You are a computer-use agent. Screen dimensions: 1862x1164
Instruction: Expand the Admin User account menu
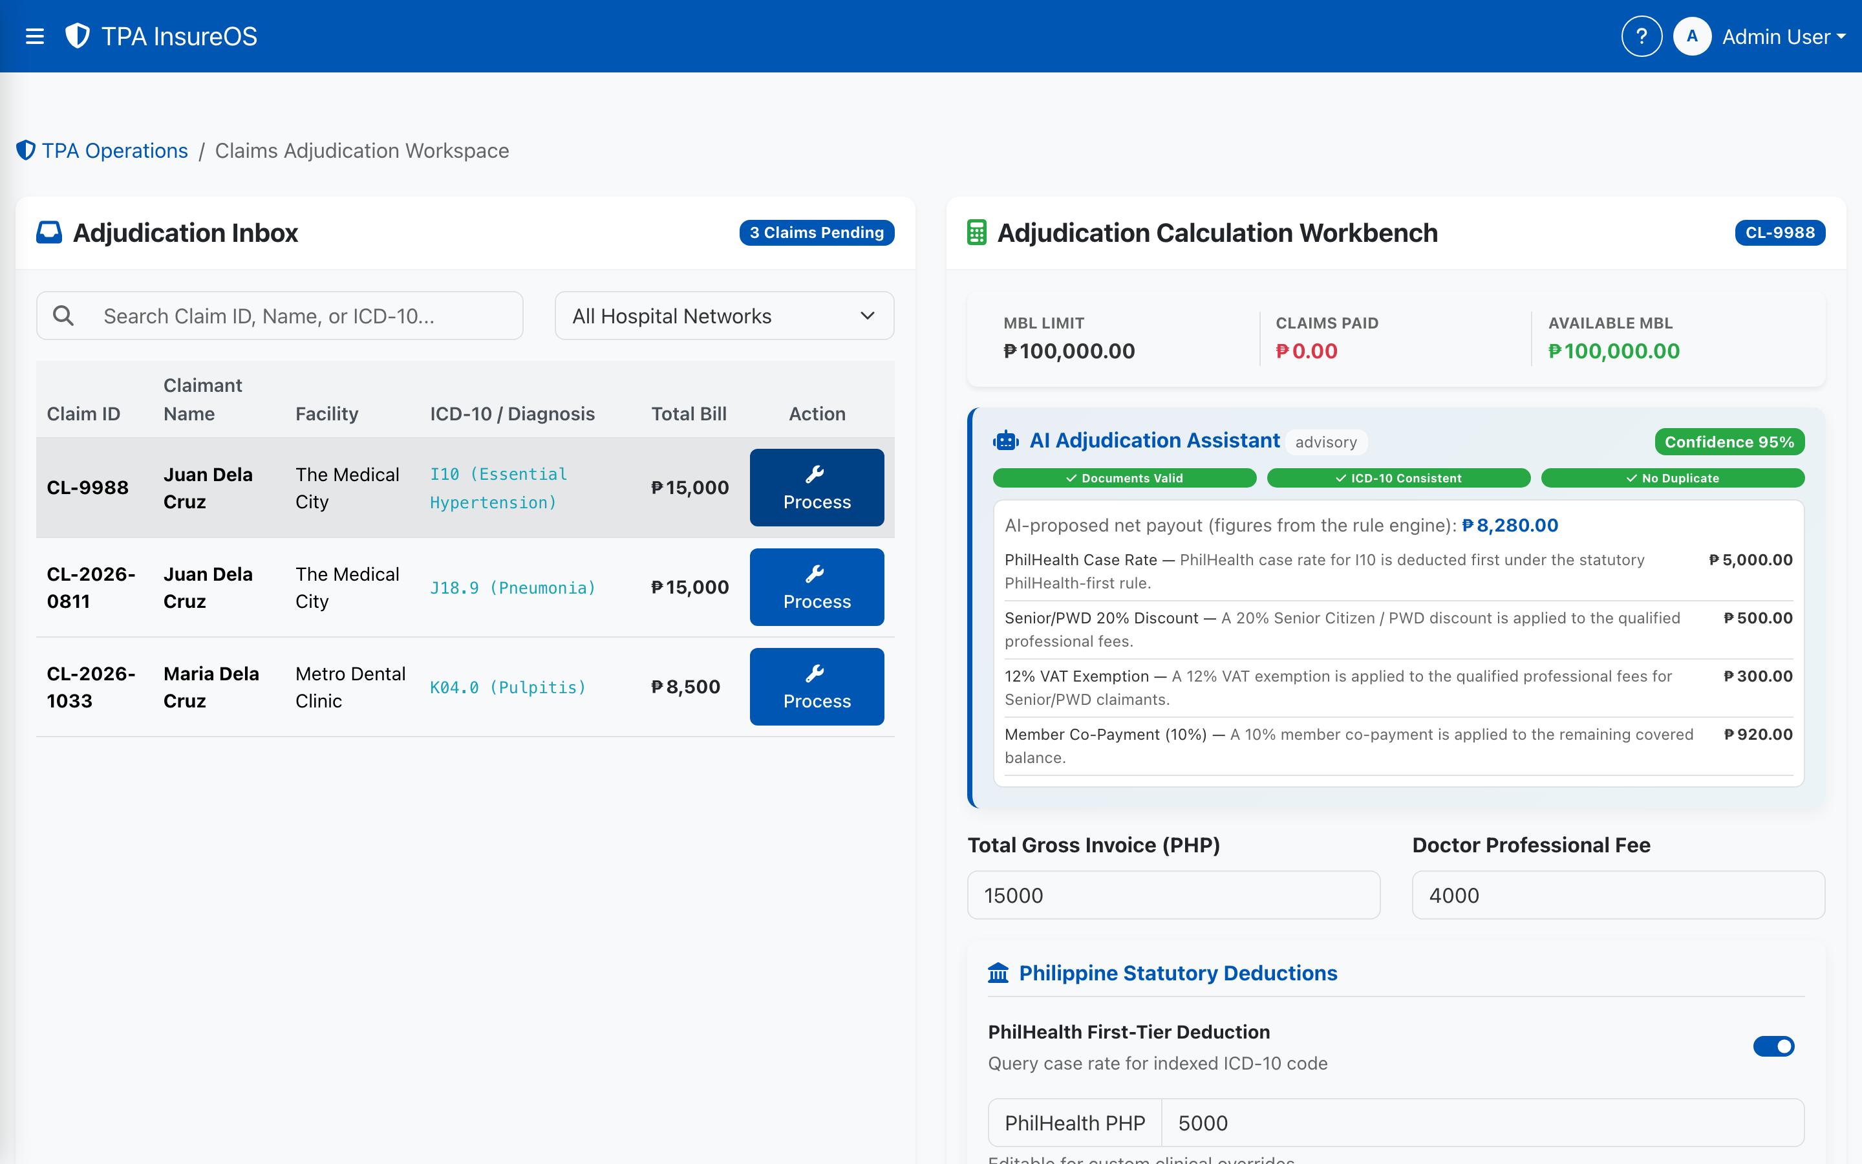[x=1784, y=36]
